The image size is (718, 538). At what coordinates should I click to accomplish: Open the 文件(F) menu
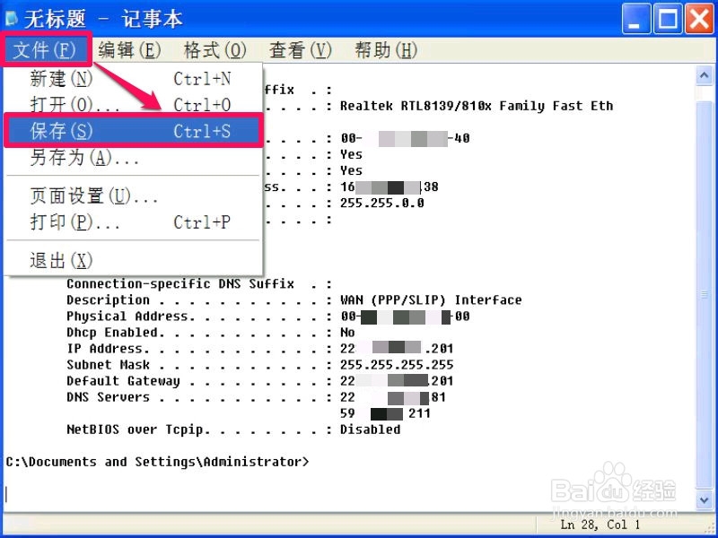pos(45,49)
